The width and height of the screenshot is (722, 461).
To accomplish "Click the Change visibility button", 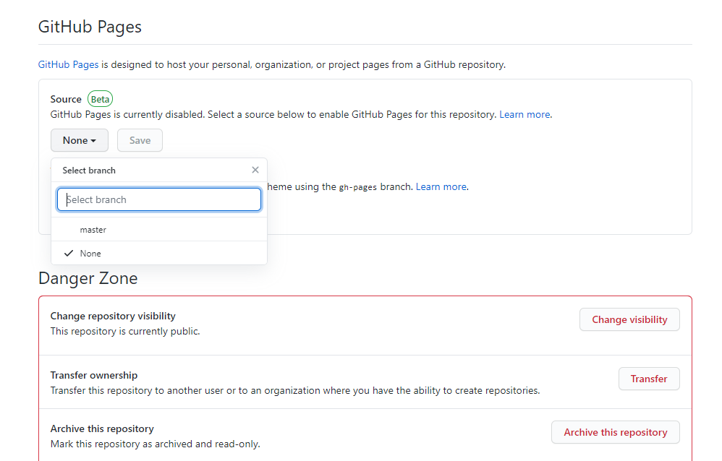I will click(x=629, y=319).
